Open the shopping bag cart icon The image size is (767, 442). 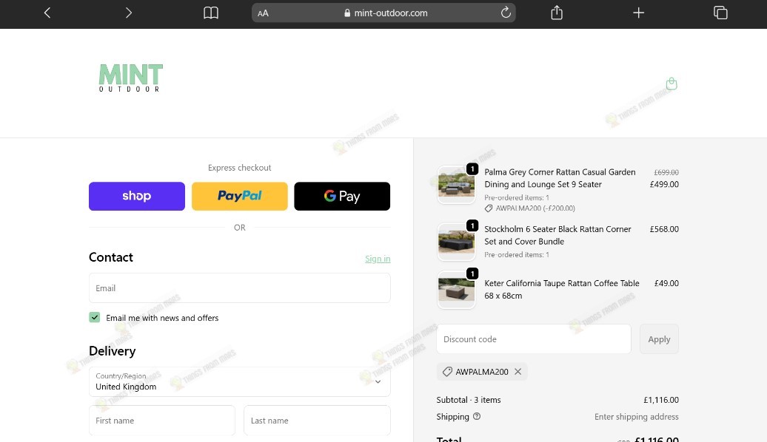point(671,84)
